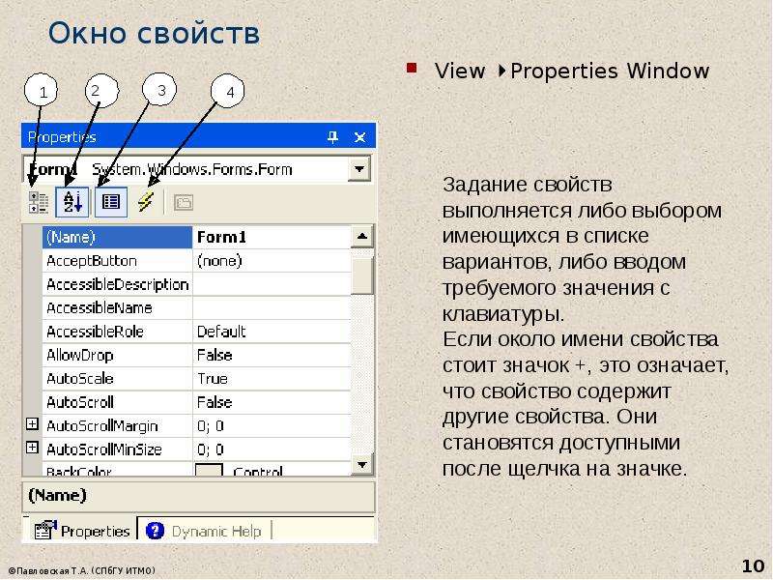Pin the Properties panel with pushpin
Viewport: 773px width, 580px height.
click(333, 137)
